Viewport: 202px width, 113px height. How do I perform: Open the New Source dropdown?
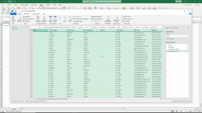click(x=131, y=17)
